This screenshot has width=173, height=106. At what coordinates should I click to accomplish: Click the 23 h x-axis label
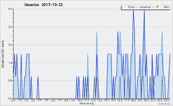tap(166, 100)
